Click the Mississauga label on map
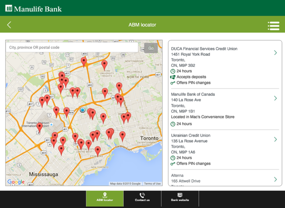 tap(43, 174)
